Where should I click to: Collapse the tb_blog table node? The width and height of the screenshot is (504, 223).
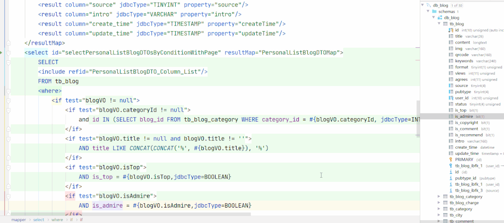point(439,24)
